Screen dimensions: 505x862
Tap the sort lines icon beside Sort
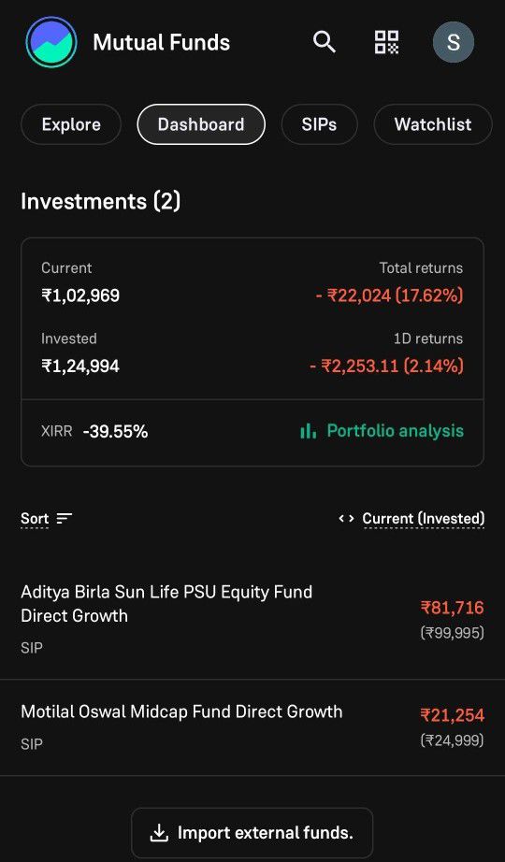pos(65,518)
